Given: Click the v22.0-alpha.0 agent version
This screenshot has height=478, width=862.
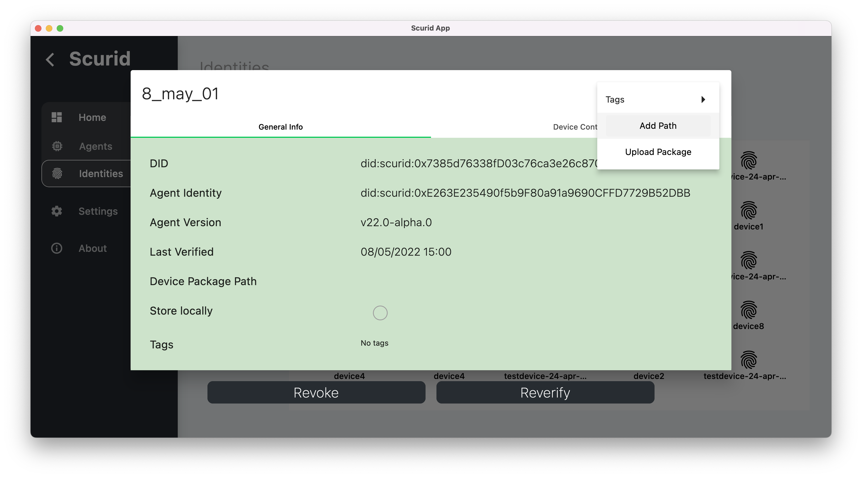Looking at the screenshot, I should tap(396, 222).
